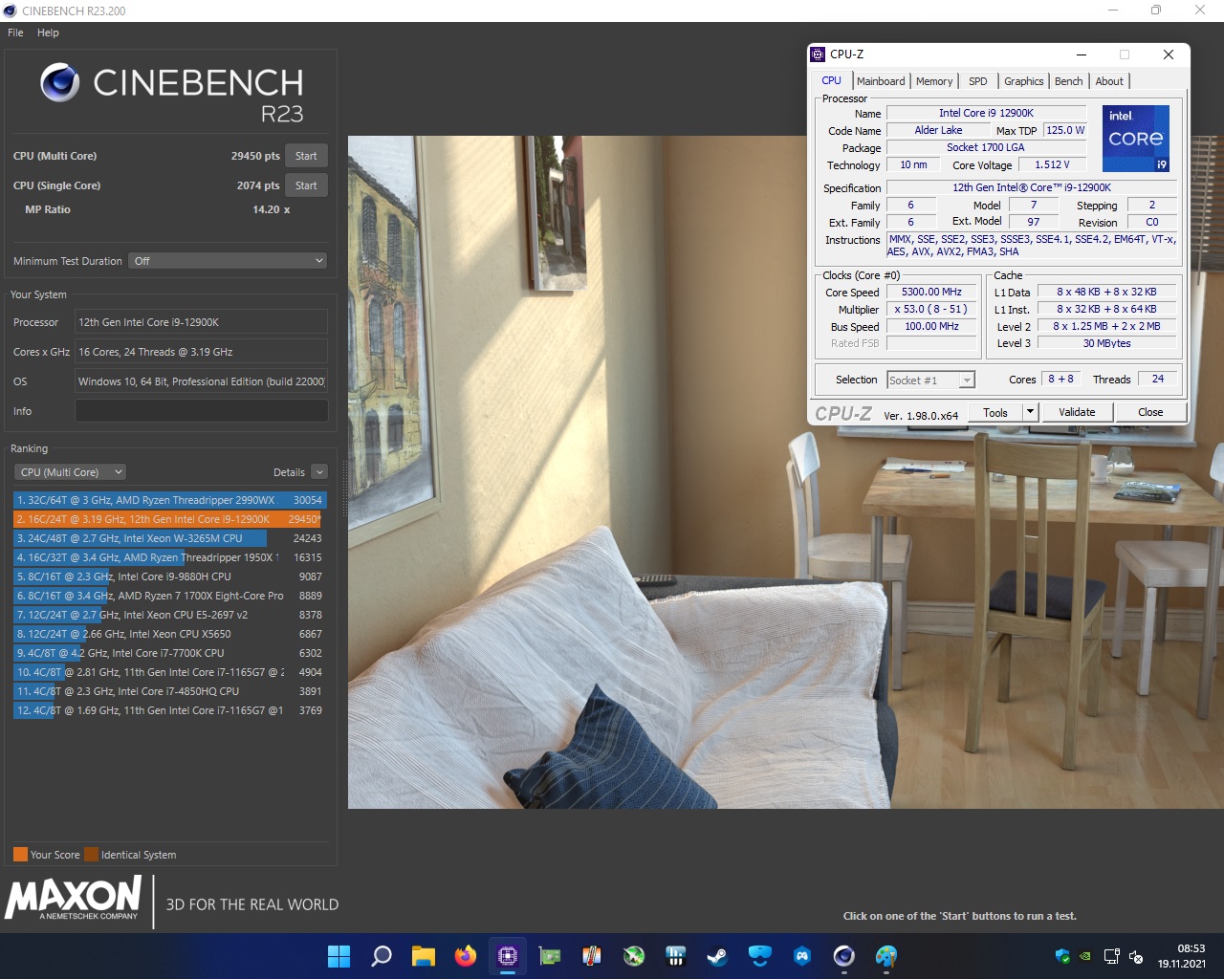Viewport: 1224px width, 979px height.
Task: Open the Socket #1 selection dropdown in CPU-Z
Action: [x=930, y=381]
